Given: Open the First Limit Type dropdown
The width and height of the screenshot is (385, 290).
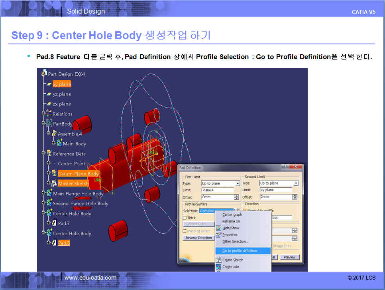Looking at the screenshot, I should pyautogui.click(x=238, y=183).
